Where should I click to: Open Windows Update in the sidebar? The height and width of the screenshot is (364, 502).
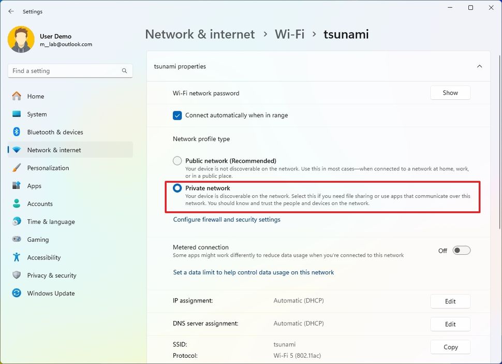(x=50, y=293)
